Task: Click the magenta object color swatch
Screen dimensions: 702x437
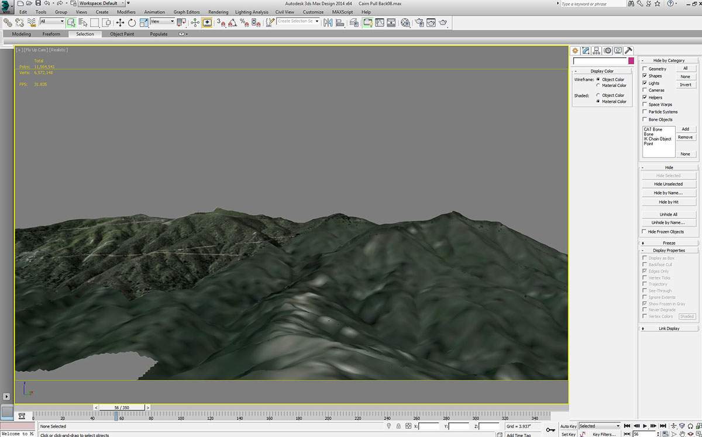Action: click(631, 61)
